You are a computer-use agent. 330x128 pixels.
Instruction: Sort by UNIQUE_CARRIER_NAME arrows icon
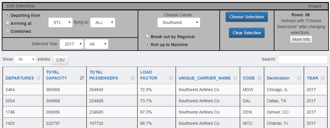(x=235, y=78)
